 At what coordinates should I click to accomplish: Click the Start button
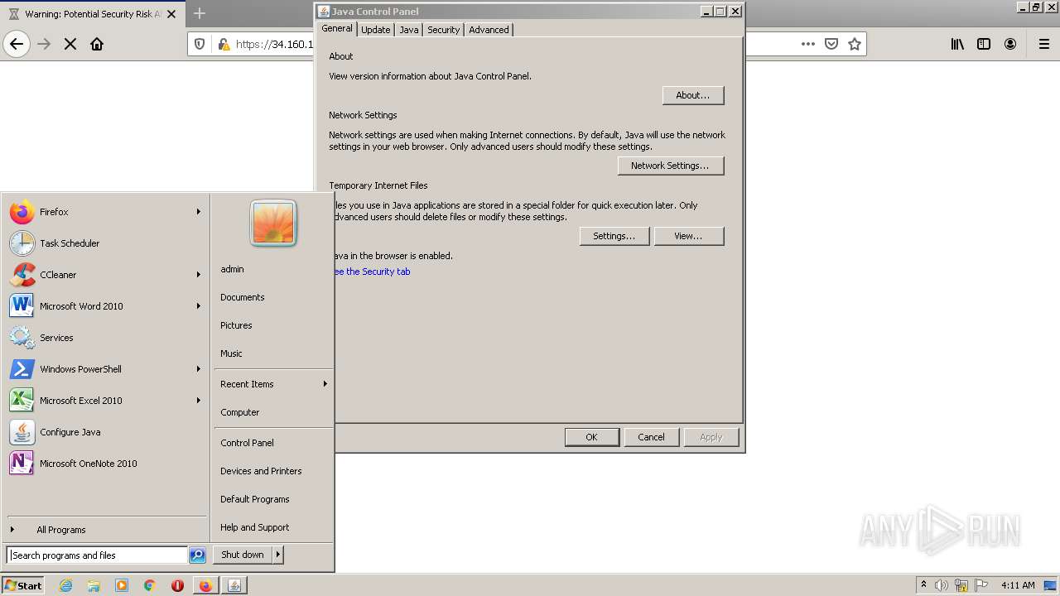pos(22,585)
